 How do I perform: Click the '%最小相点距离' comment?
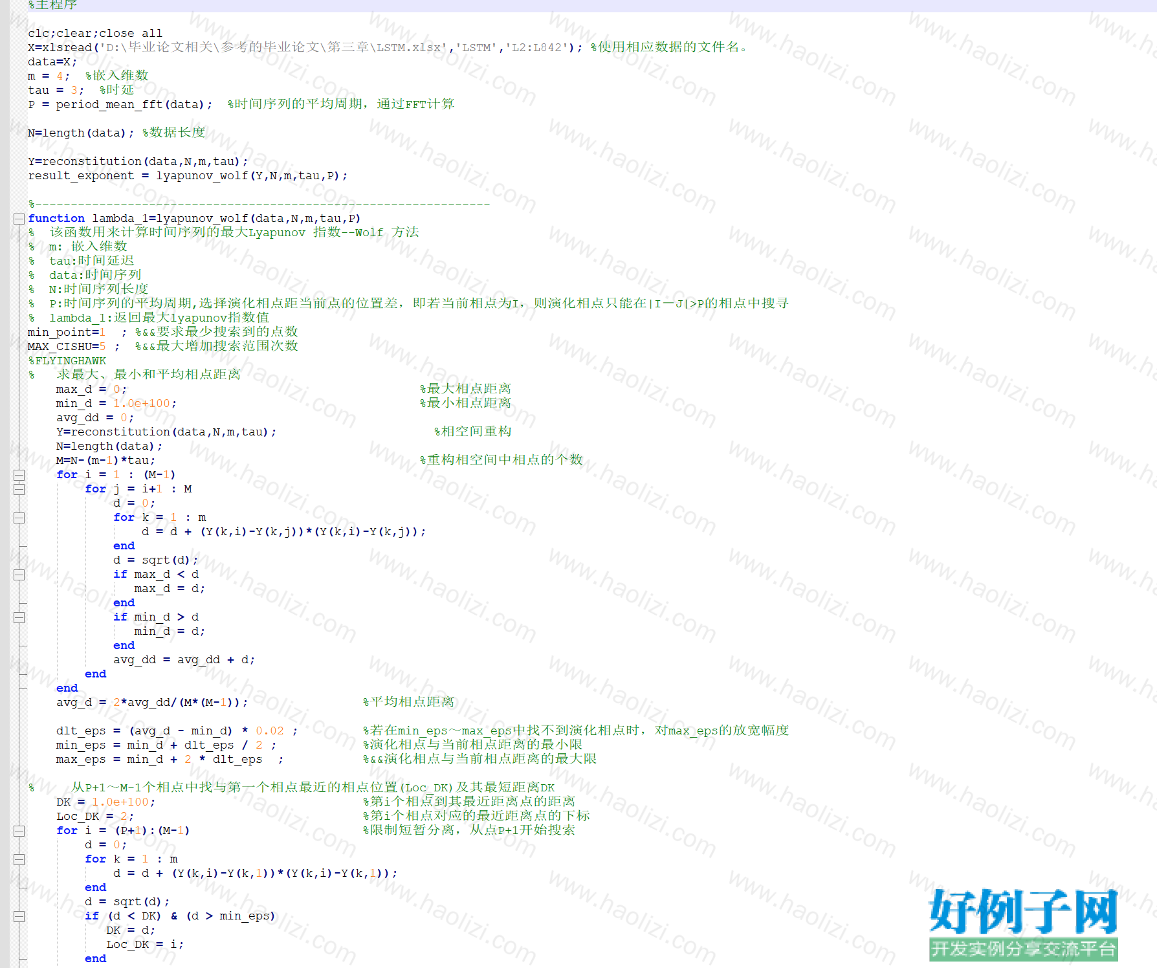(x=465, y=403)
